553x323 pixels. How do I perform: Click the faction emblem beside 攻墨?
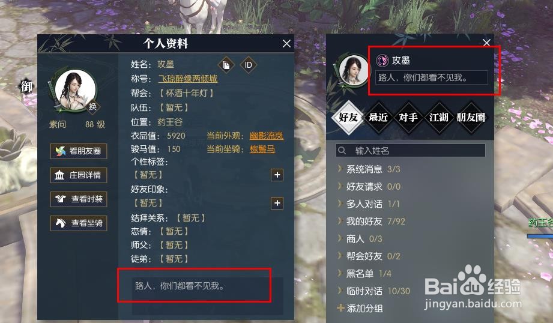382,61
